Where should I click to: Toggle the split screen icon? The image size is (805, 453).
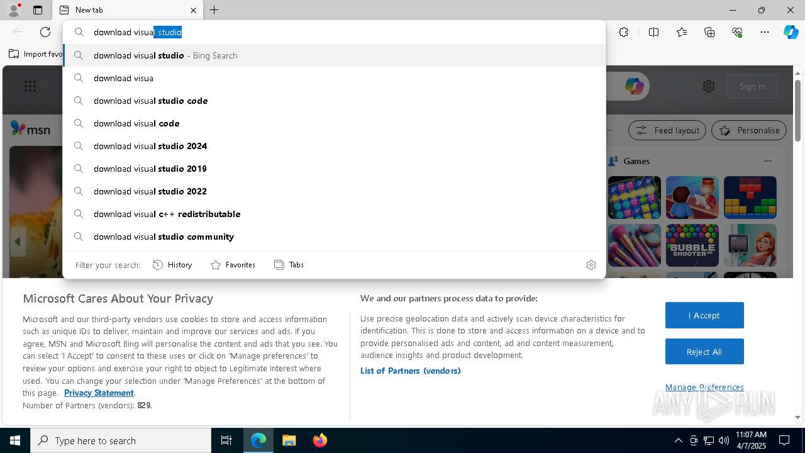point(653,32)
